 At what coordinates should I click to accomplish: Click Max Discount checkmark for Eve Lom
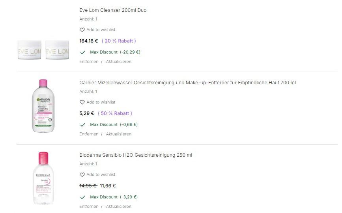tap(83, 52)
